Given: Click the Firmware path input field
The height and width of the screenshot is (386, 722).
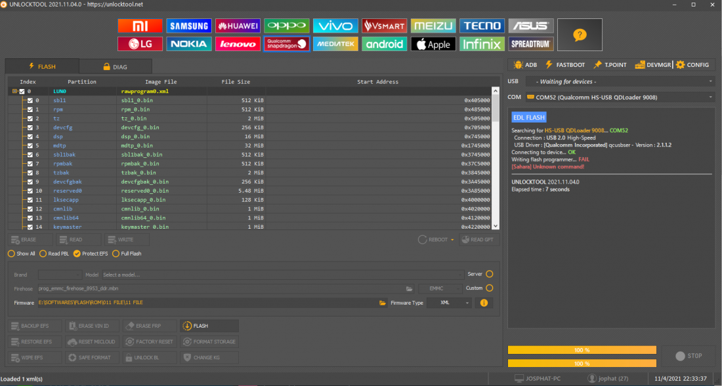Looking at the screenshot, I should [207, 303].
